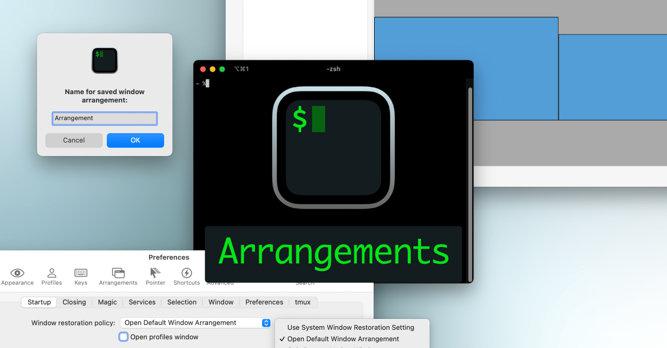
Task: Cancel the save arrangement dialog
Action: click(73, 140)
